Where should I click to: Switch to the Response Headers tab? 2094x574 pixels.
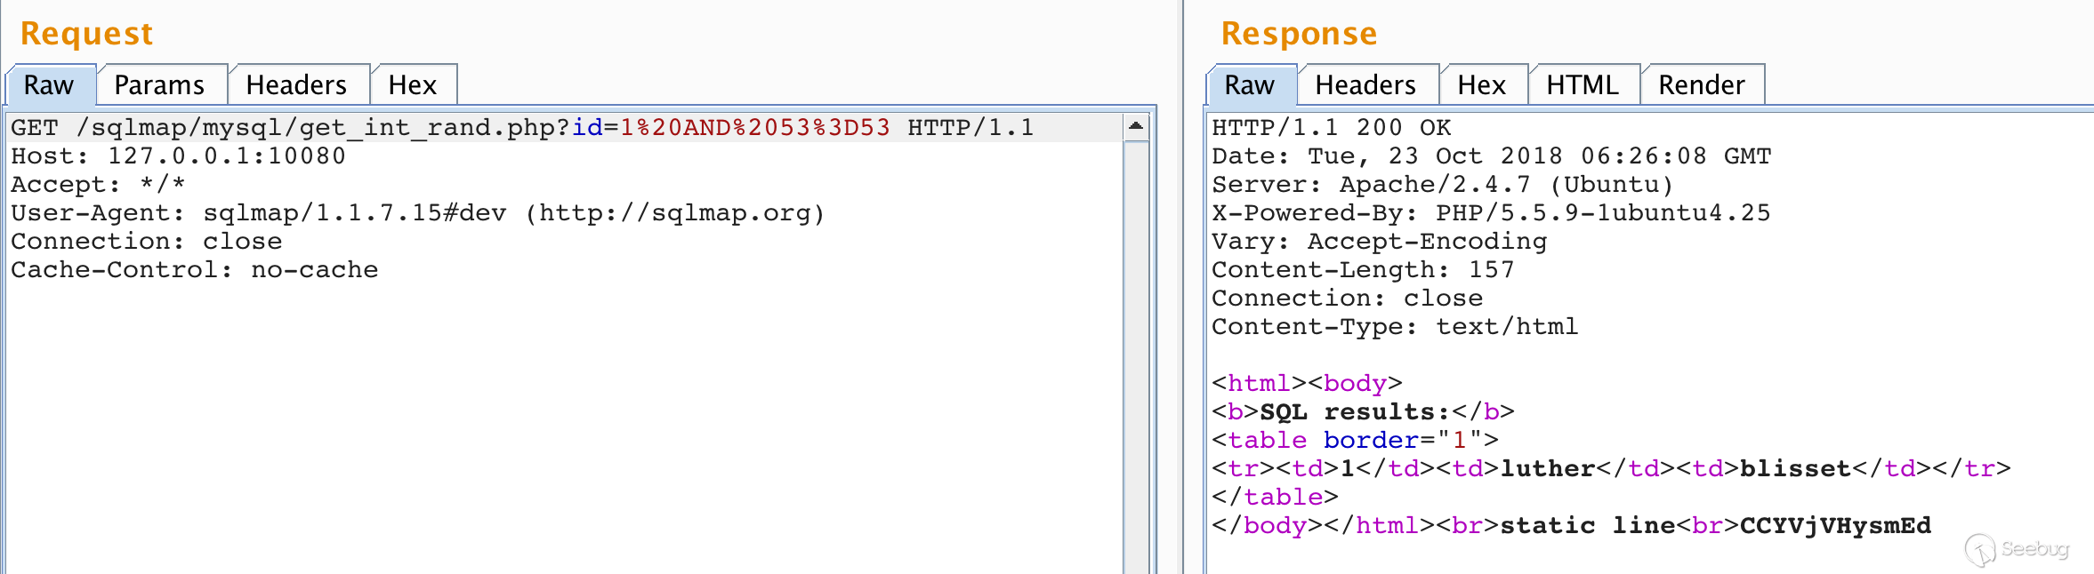click(1366, 85)
